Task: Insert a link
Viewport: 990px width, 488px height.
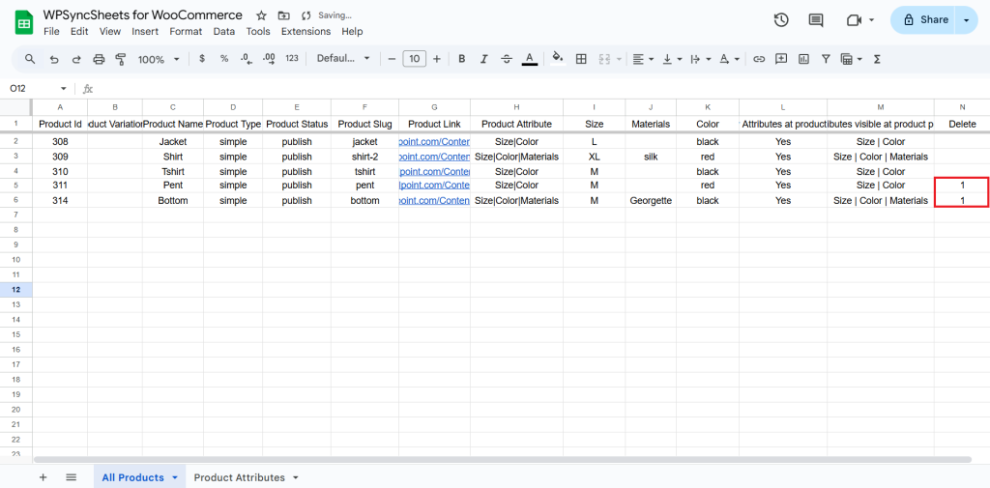Action: (759, 59)
